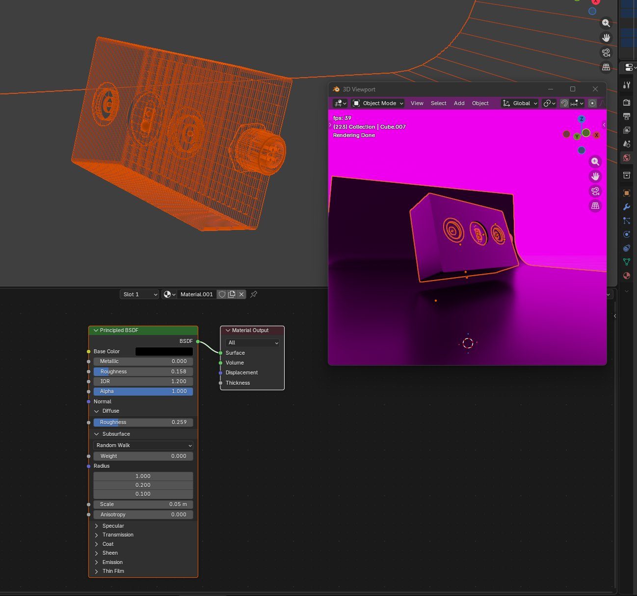Expand the Specular section
This screenshot has width=637, height=596.
[97, 526]
